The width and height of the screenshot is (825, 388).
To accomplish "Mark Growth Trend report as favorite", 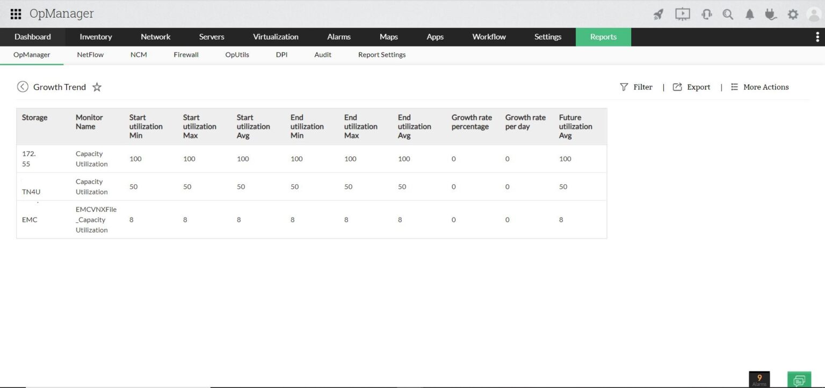I will (x=97, y=87).
